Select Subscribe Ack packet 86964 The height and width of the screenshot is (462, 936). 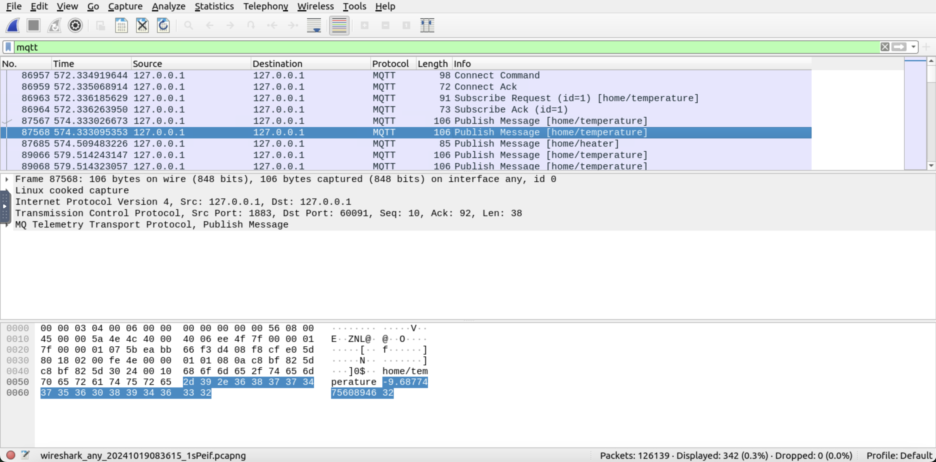click(406, 110)
